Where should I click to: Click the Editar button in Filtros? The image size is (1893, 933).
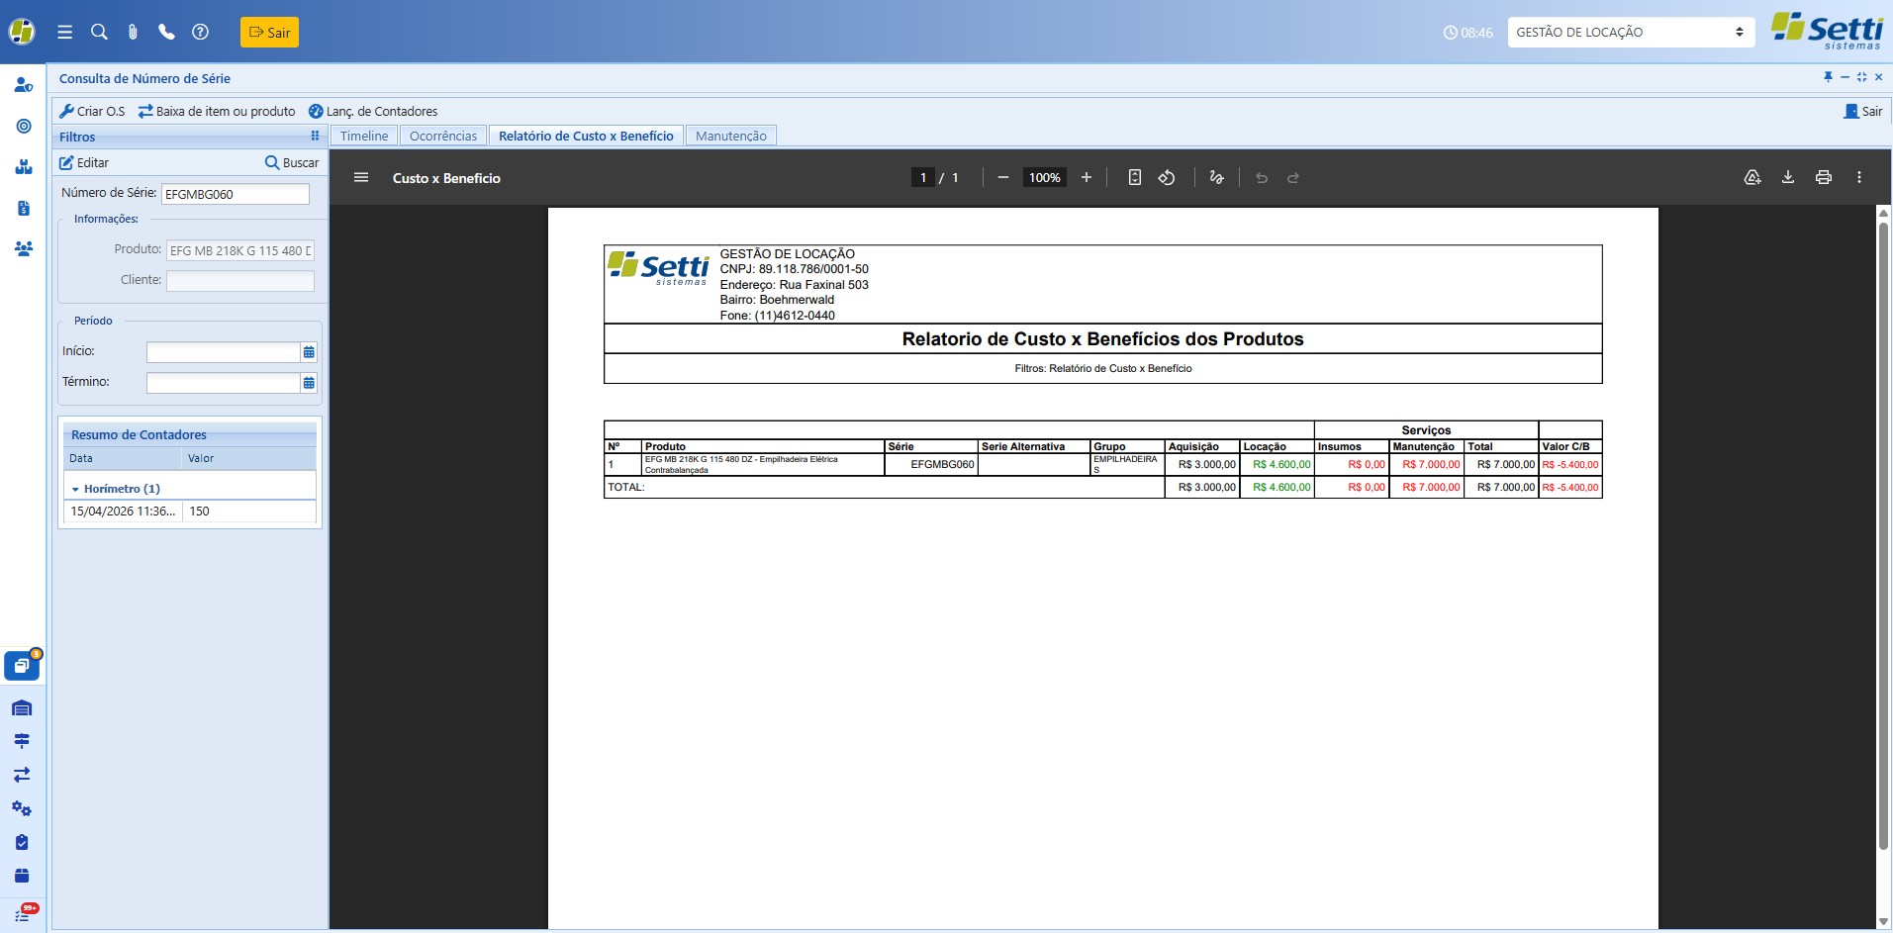(x=84, y=163)
